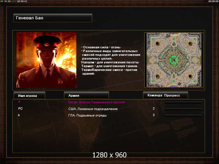Image resolution: width=219 pixels, height=164 pixels.
Task: Select the ГЛА Подрывные отряды army entry
Action: (87, 115)
